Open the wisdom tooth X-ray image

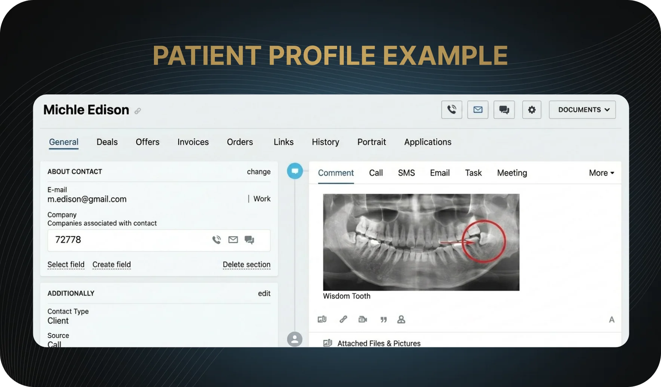[421, 242]
